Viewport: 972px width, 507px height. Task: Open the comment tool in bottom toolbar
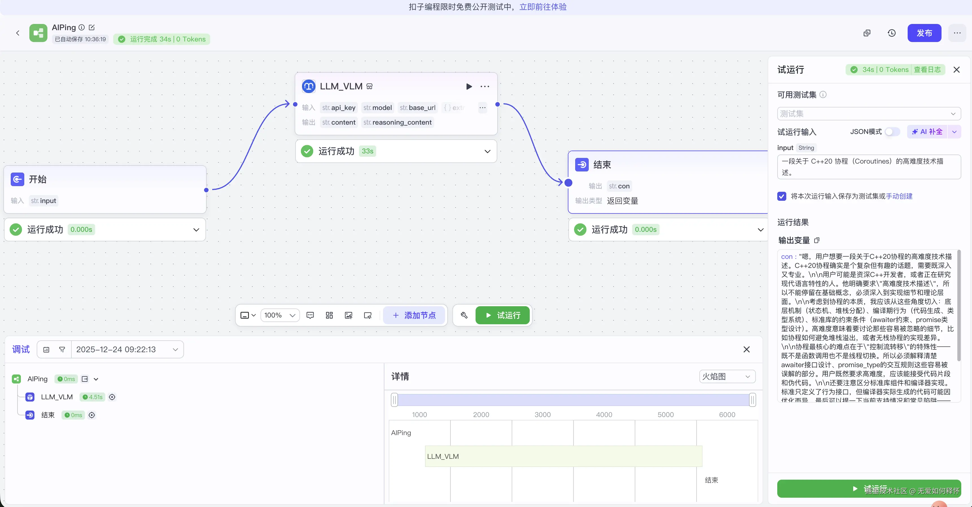(310, 315)
